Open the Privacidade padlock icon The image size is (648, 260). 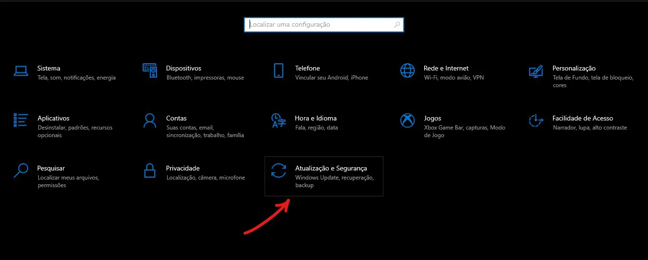(150, 170)
